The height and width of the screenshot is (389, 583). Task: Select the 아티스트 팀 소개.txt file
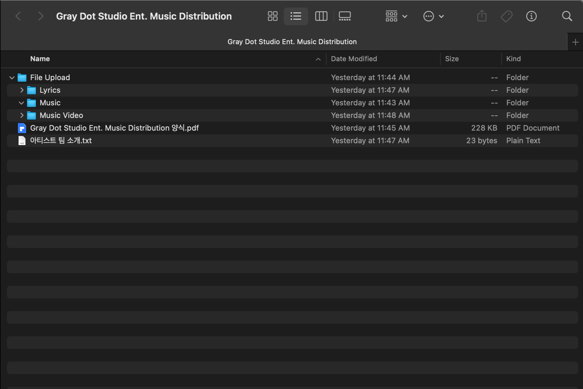coord(61,141)
